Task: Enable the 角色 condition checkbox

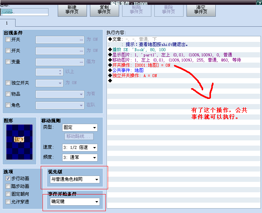Action: tap(8, 105)
